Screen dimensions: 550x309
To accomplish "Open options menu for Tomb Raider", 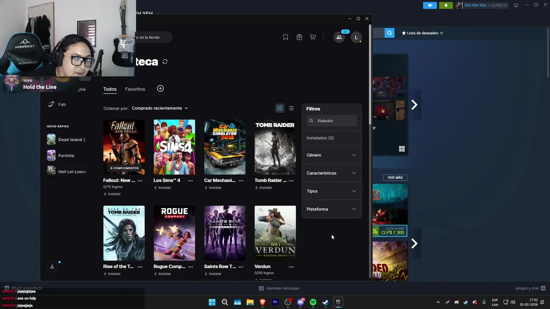I will (x=291, y=181).
